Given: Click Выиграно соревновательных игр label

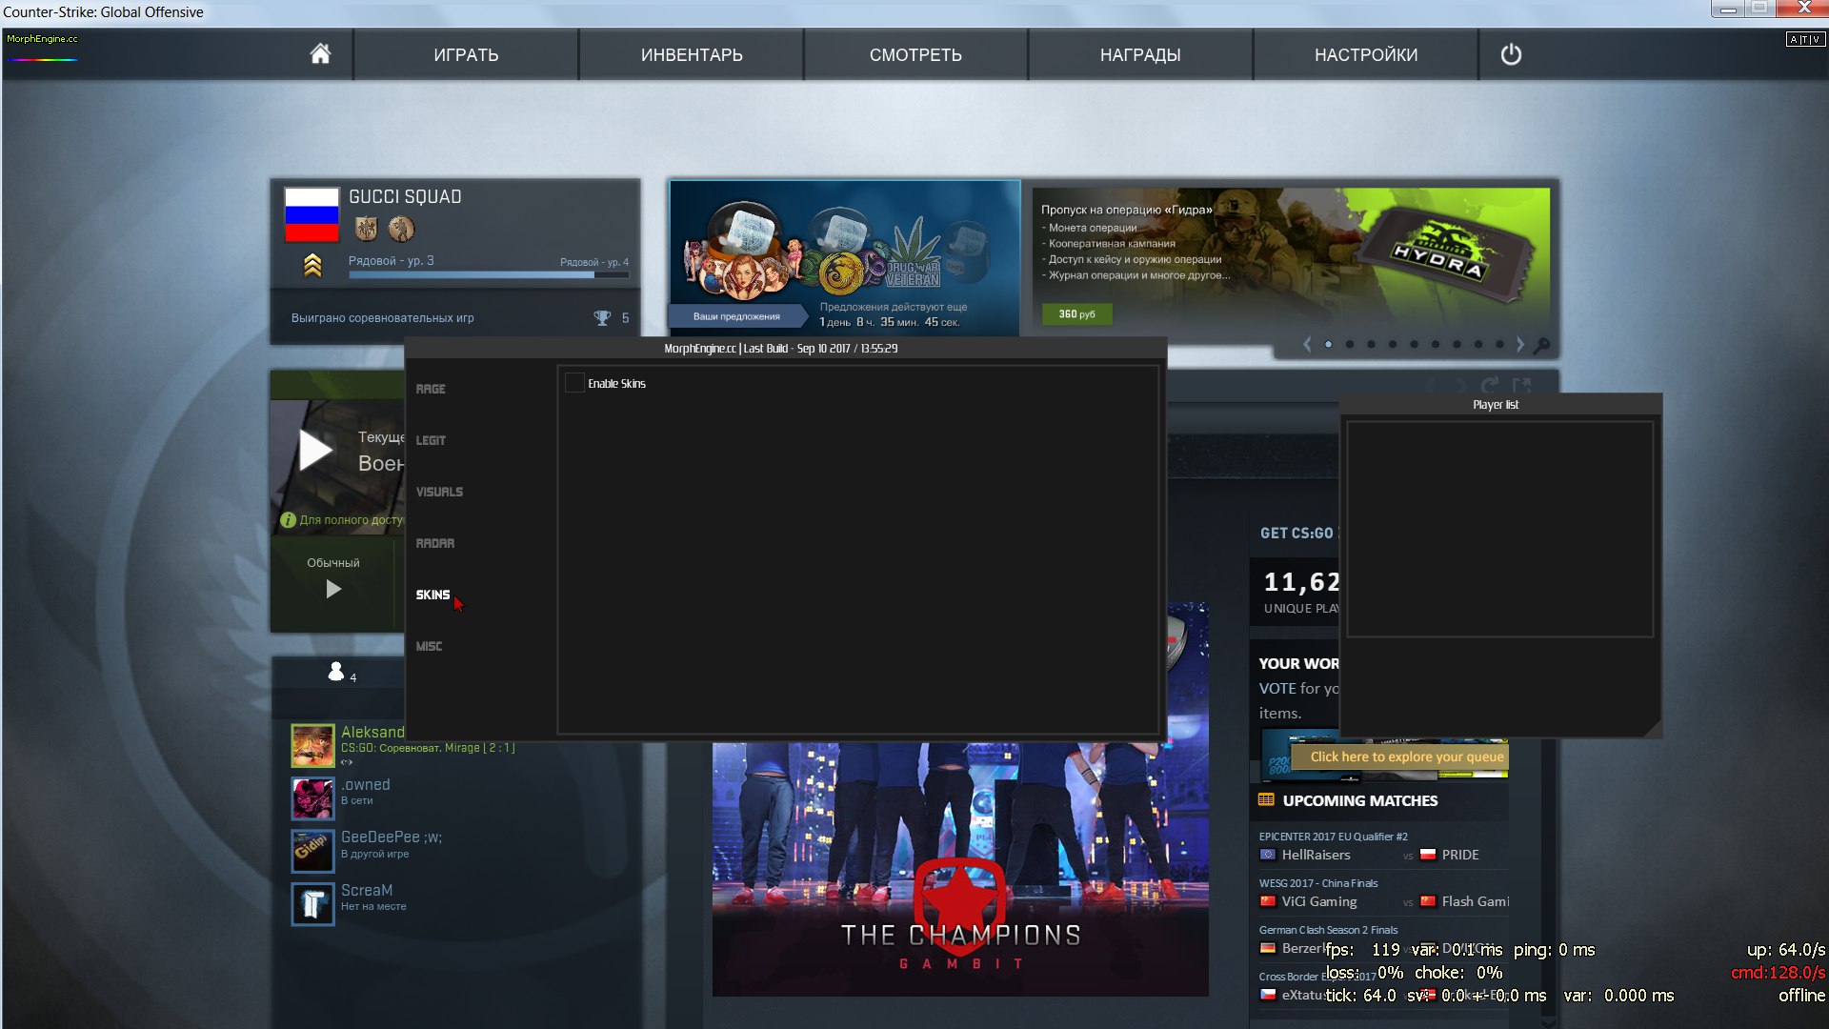Looking at the screenshot, I should [x=382, y=318].
